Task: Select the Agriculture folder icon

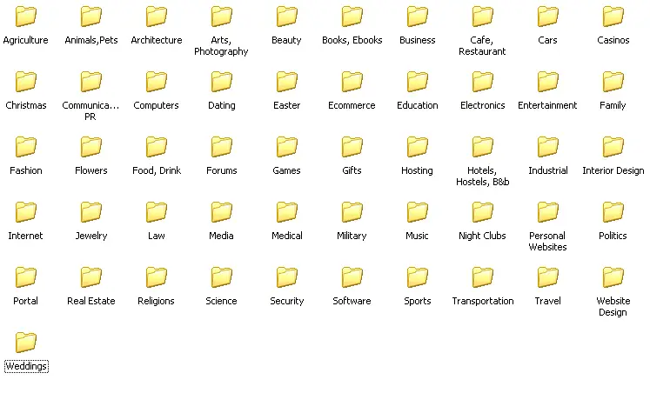Action: coord(26,17)
